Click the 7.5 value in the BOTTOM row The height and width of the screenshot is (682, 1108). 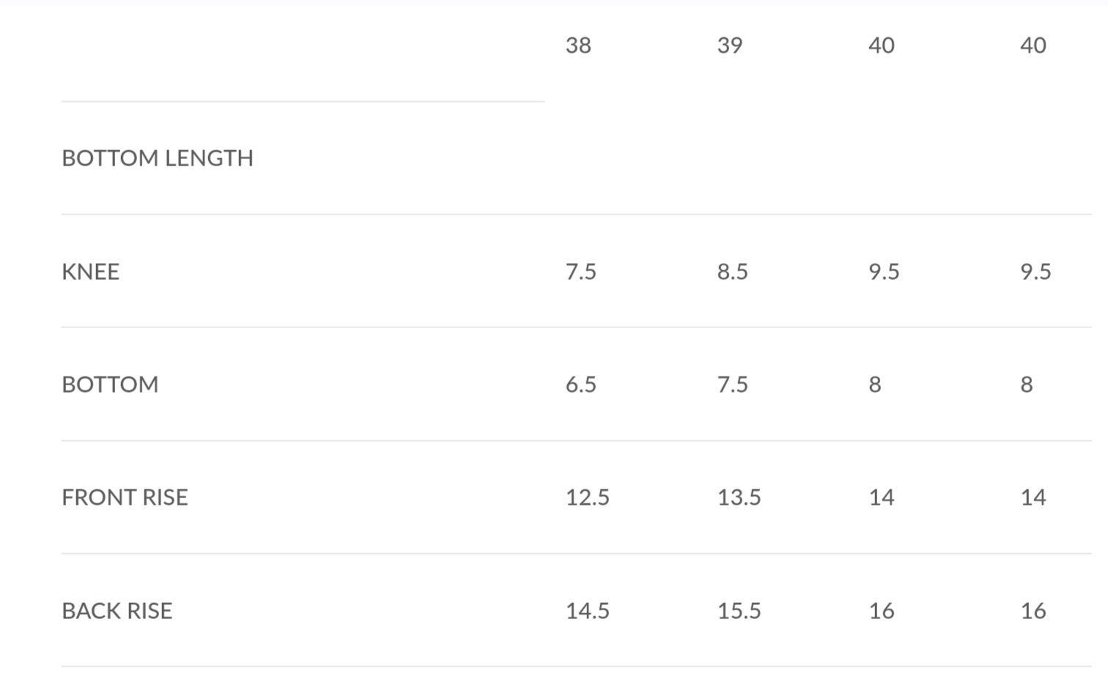pyautogui.click(x=733, y=385)
